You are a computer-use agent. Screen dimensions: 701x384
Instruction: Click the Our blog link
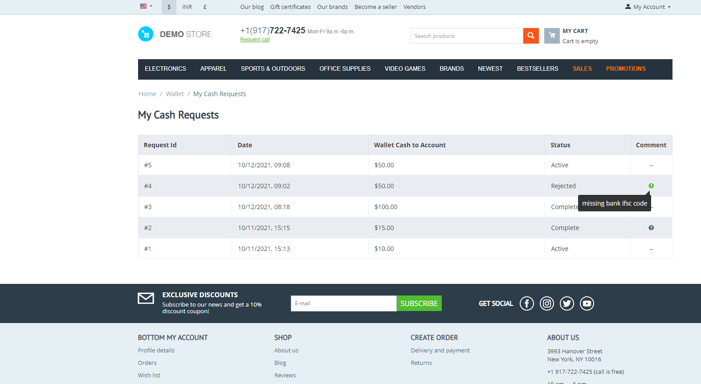(252, 7)
